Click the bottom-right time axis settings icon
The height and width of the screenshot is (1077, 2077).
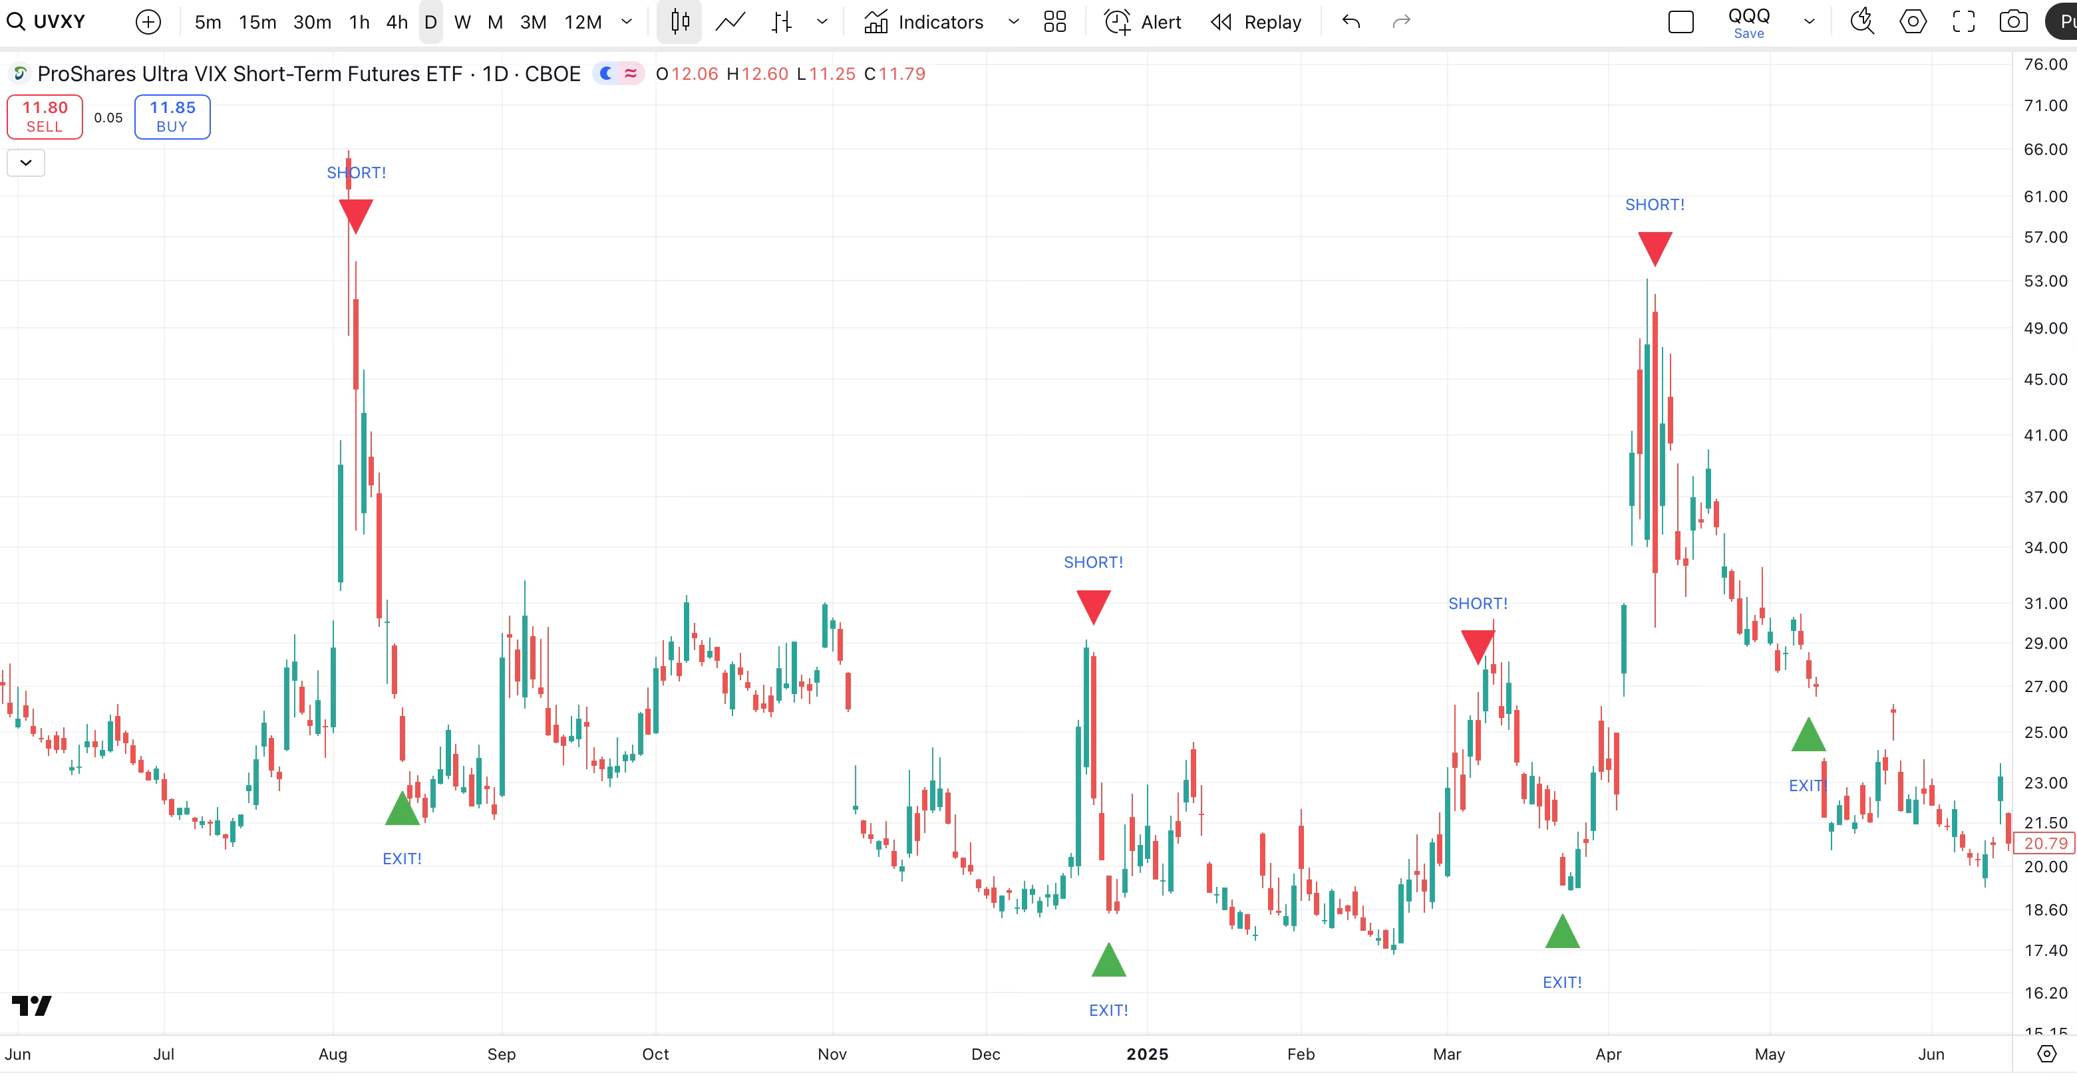click(x=2046, y=1054)
